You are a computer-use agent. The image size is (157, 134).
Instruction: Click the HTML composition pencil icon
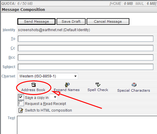21,110
